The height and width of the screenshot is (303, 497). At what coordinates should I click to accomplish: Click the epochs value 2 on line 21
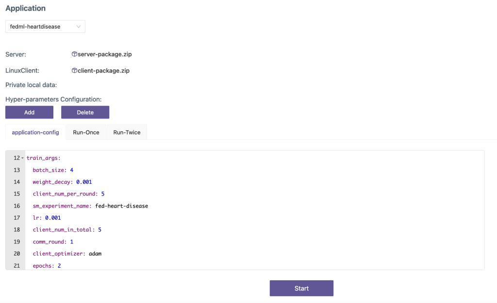click(59, 266)
